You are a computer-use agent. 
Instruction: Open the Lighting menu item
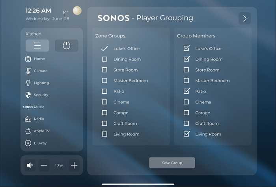[41, 83]
